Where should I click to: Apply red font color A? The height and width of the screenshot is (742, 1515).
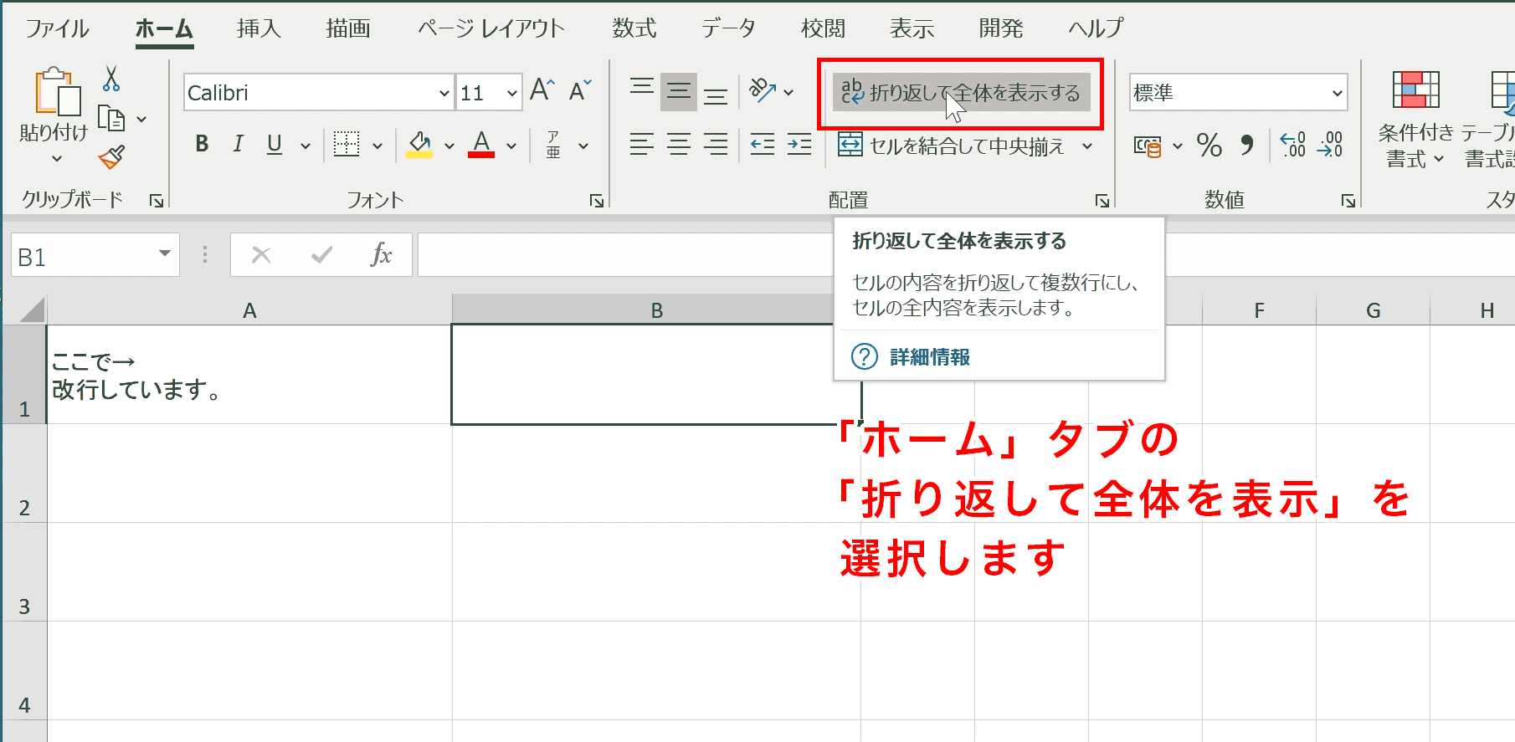(x=481, y=144)
